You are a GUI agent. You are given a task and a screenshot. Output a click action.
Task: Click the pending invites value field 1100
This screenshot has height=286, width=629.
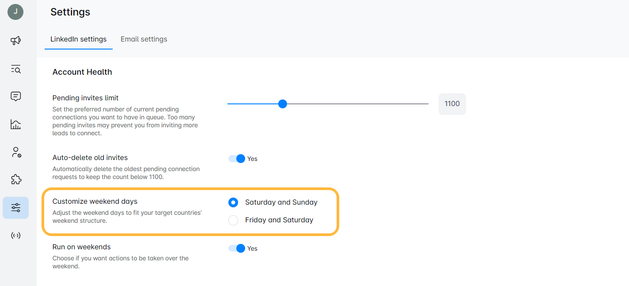pos(452,104)
